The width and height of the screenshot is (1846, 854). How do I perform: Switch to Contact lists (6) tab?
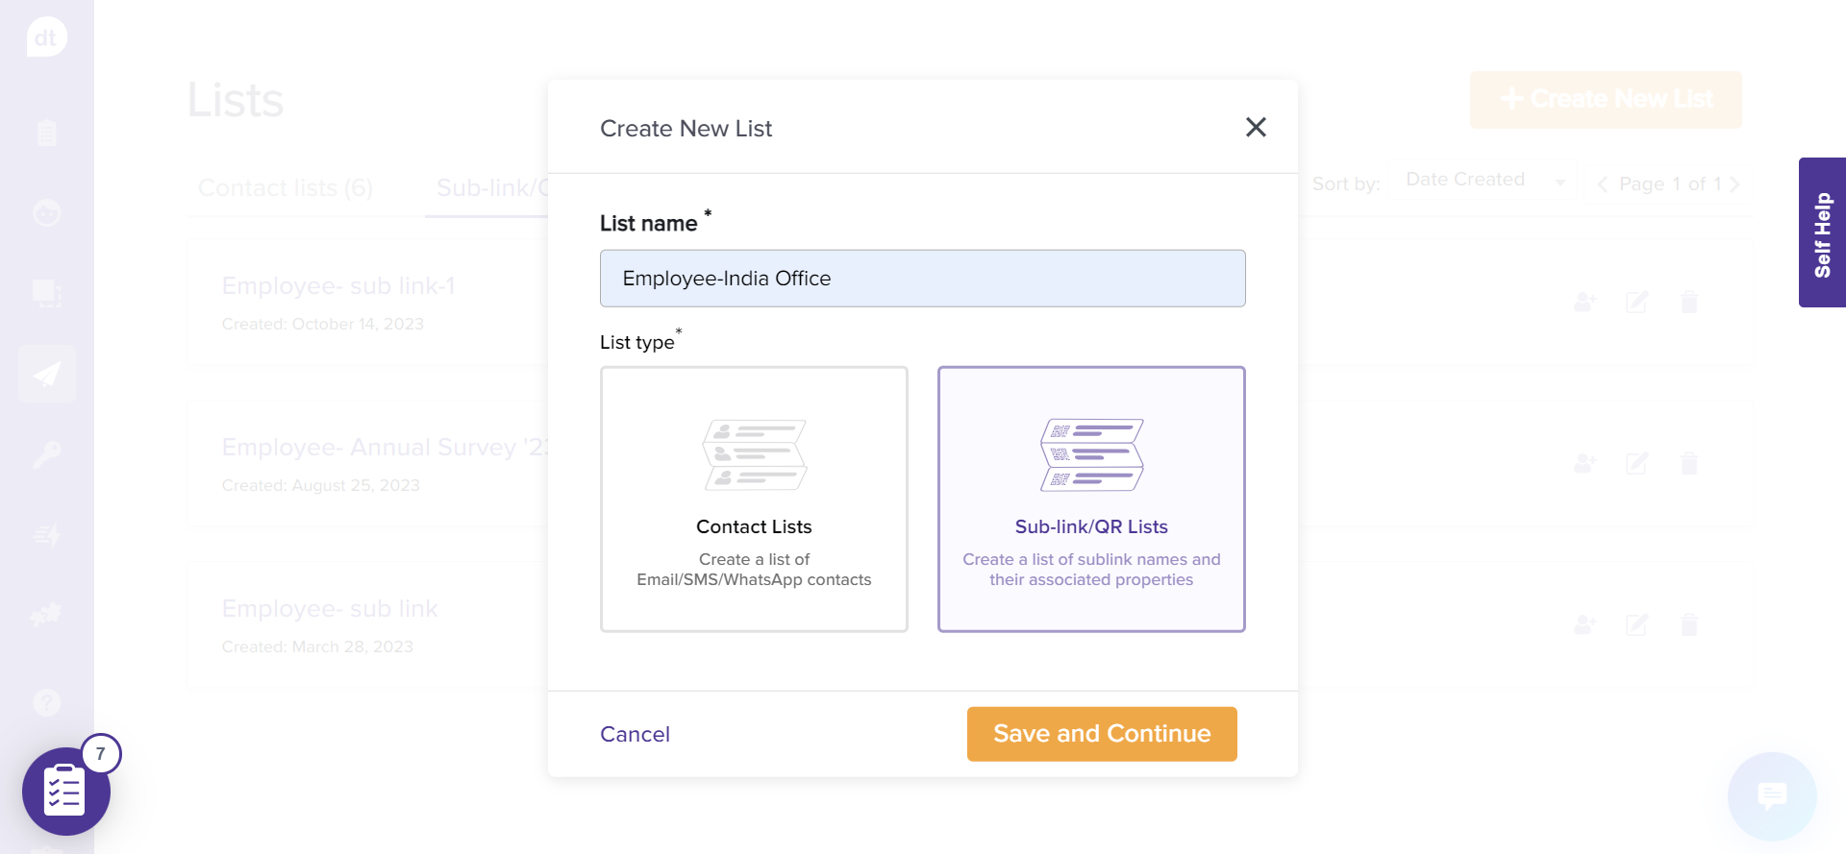pyautogui.click(x=285, y=188)
